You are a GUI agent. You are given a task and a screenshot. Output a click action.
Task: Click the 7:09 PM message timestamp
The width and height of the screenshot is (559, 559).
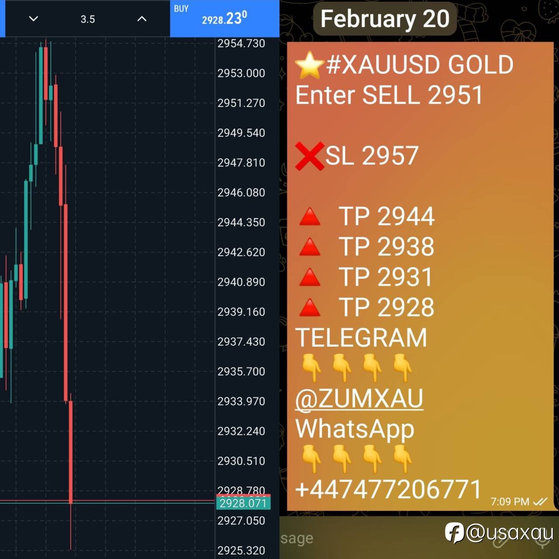tap(509, 502)
